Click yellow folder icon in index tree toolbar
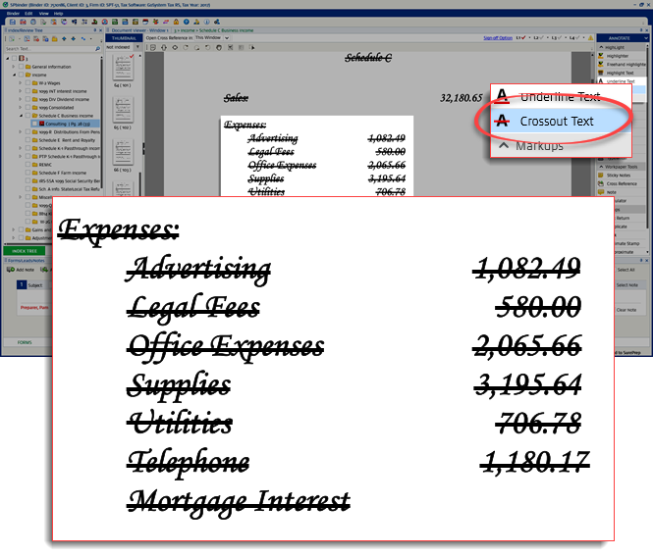653x556 pixels. (55, 38)
